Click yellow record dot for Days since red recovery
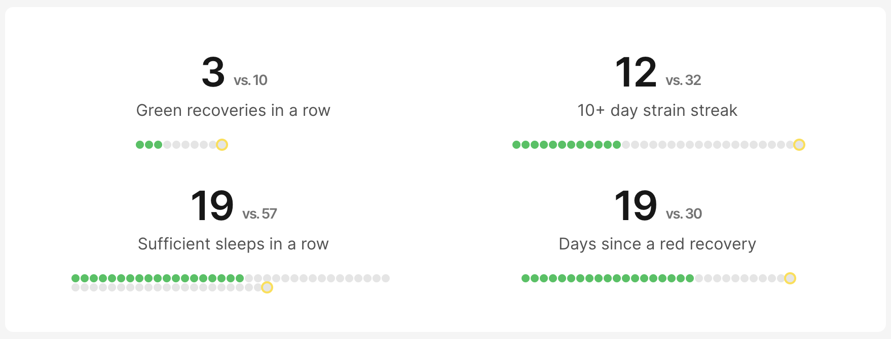891x339 pixels. 790,278
